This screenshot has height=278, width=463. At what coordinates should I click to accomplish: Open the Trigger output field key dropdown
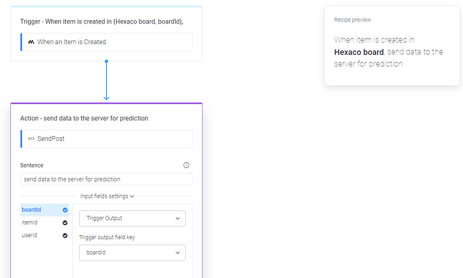tap(132, 253)
